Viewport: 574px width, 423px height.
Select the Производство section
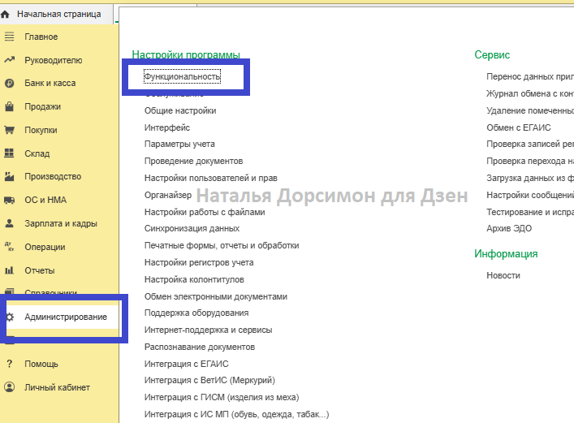pos(53,177)
